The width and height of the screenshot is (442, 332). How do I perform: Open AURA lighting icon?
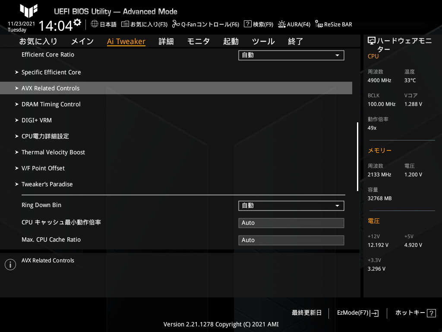(281, 24)
